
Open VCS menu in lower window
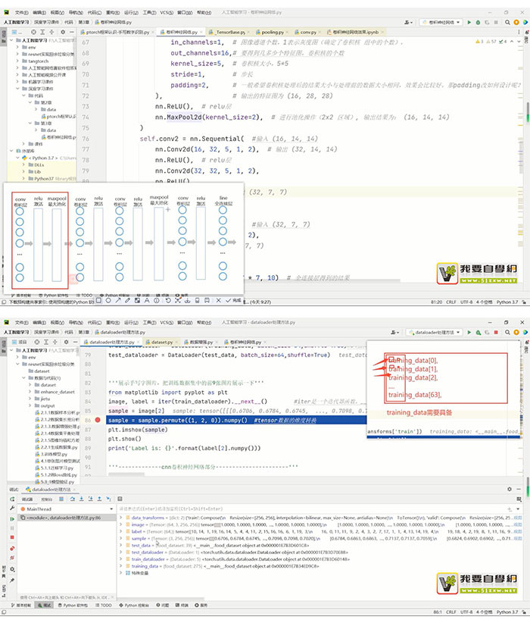(167, 322)
